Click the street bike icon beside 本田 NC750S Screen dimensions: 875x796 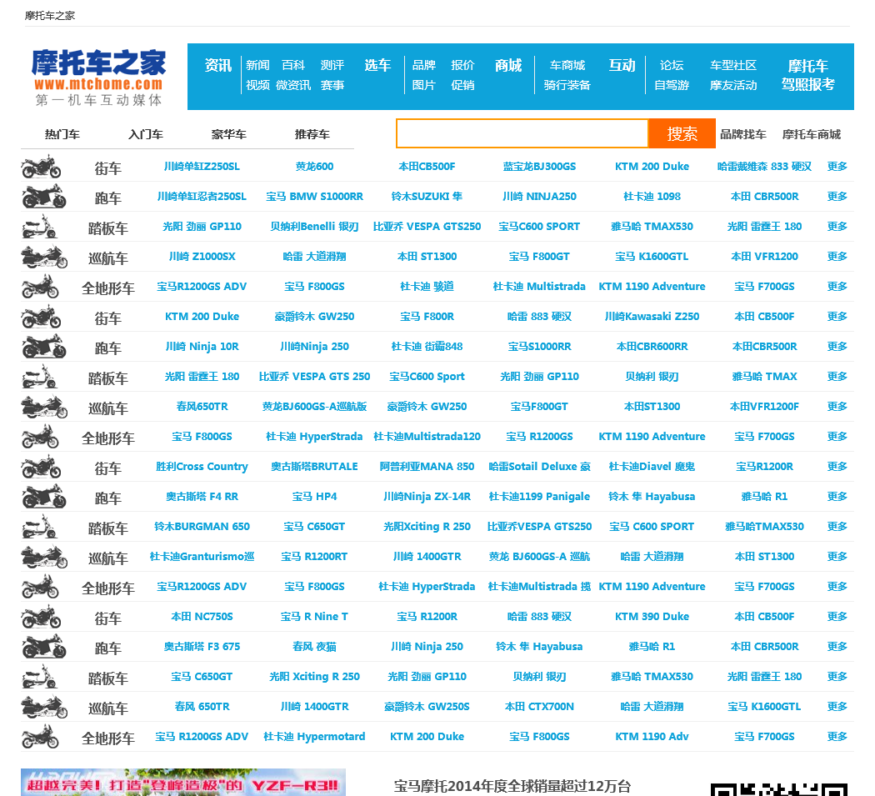click(x=41, y=617)
